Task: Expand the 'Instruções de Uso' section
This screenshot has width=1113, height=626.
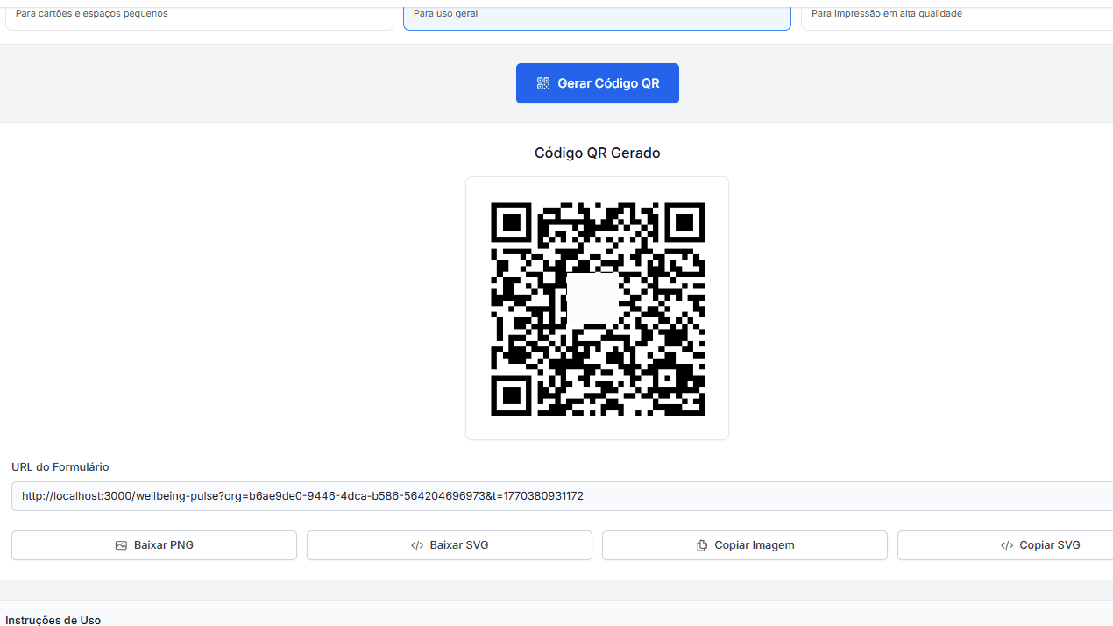Action: [x=53, y=620]
